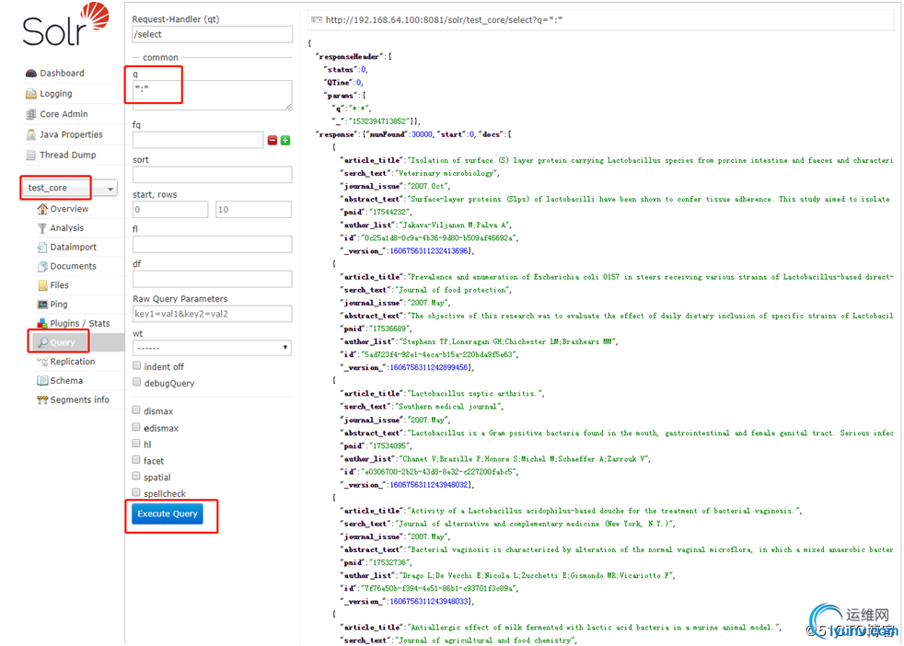Click the rows field showing 10
Screen dimensions: 904x646
(x=254, y=209)
